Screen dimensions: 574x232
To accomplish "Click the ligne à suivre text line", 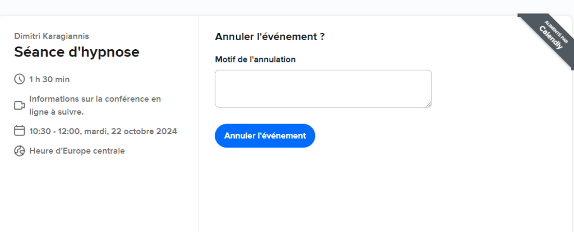I will [57, 112].
